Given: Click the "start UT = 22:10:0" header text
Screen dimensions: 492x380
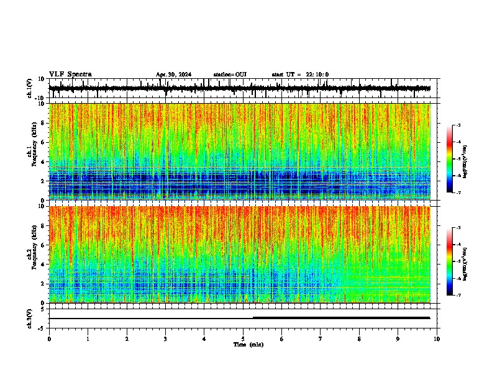Looking at the screenshot, I should point(300,75).
